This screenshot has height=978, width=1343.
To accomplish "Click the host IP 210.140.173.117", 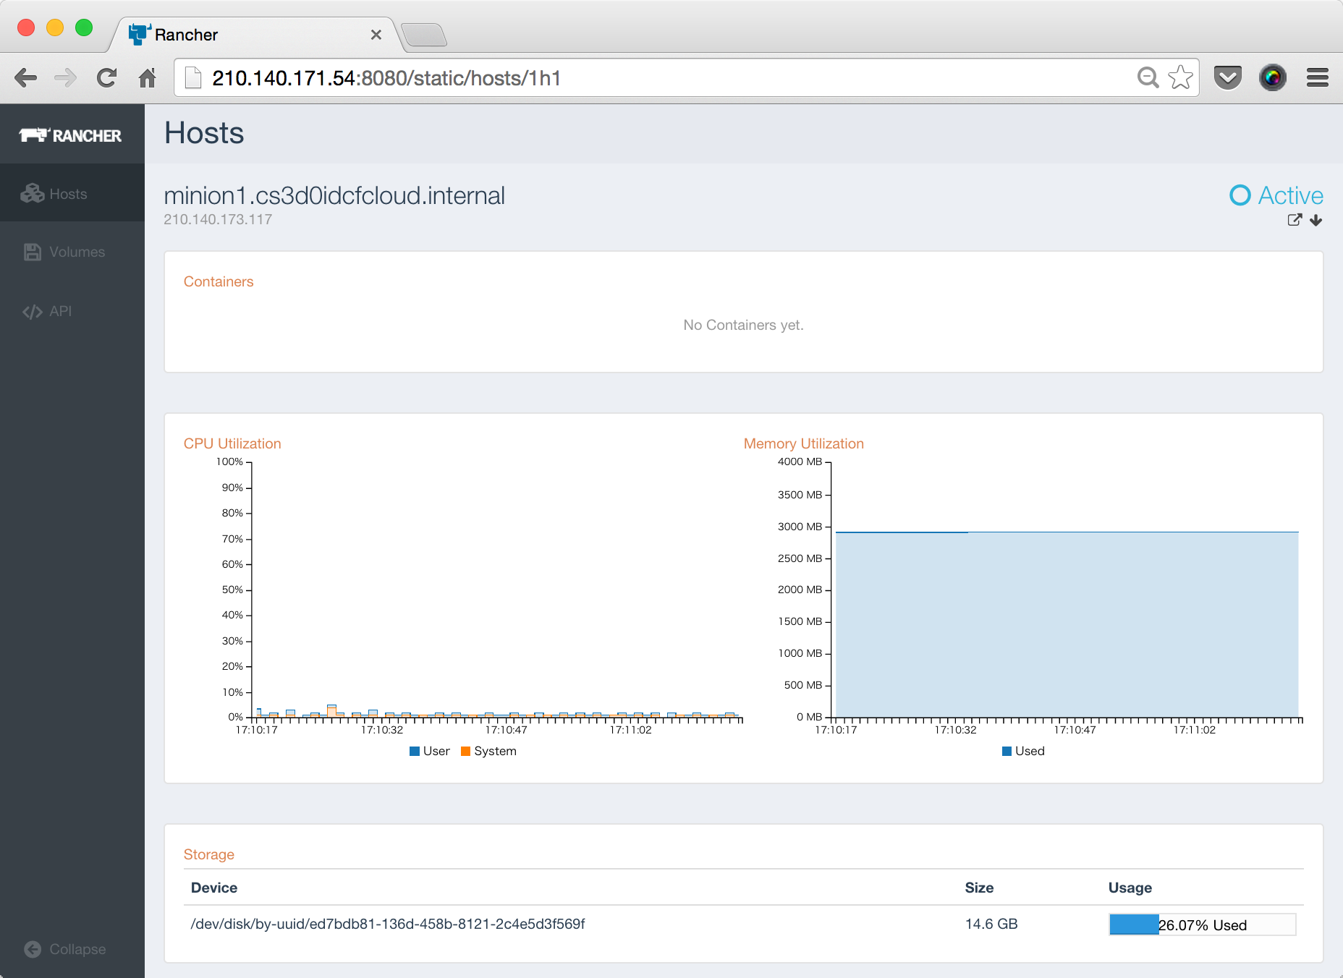I will click(x=218, y=219).
